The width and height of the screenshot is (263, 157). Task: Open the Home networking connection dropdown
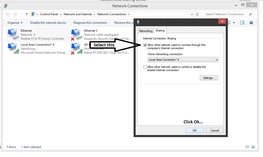point(183,60)
